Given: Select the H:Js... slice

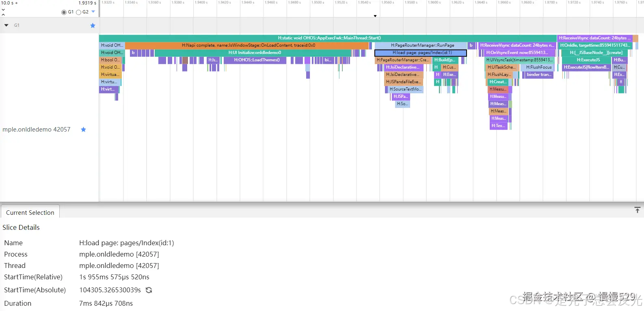Looking at the screenshot, I should coord(213,60).
